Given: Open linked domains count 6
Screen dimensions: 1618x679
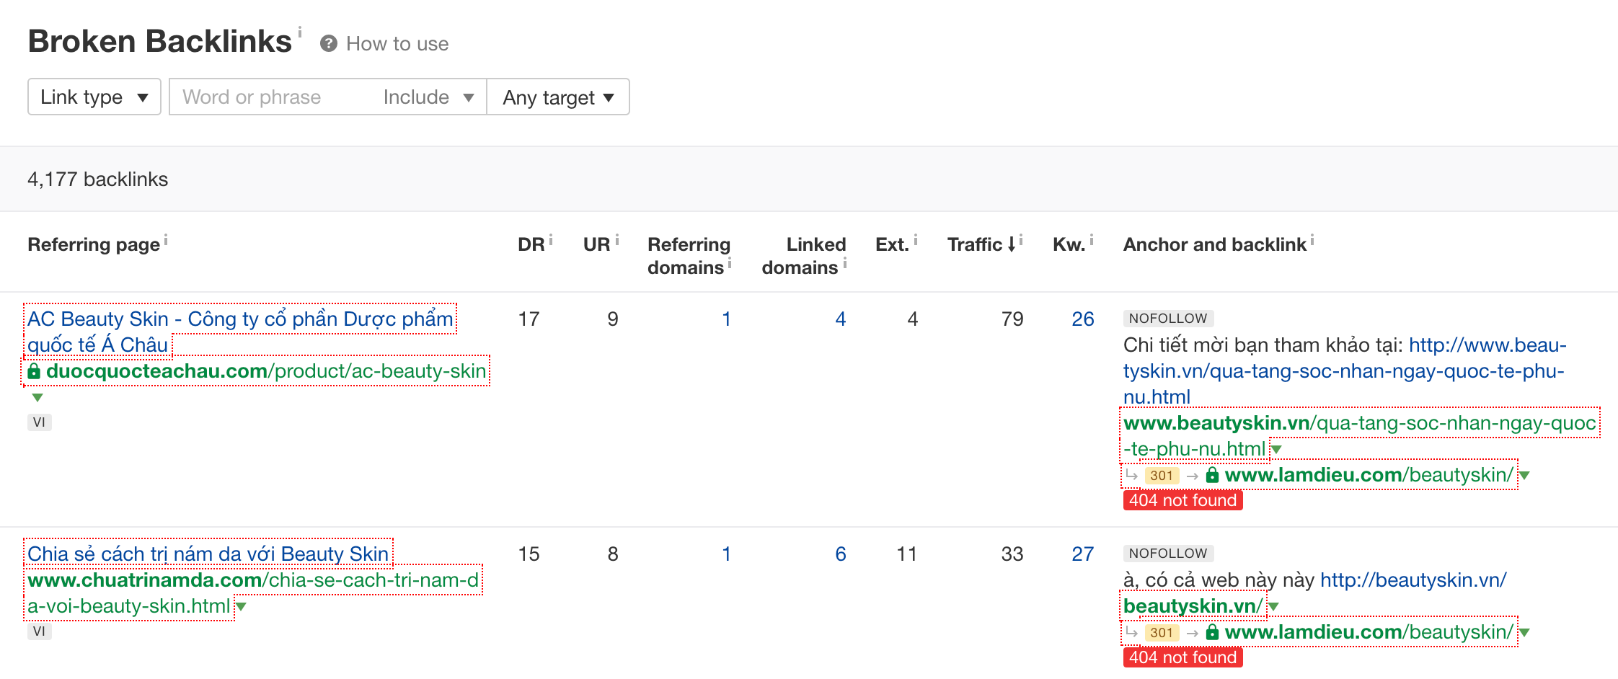Looking at the screenshot, I should 841,554.
